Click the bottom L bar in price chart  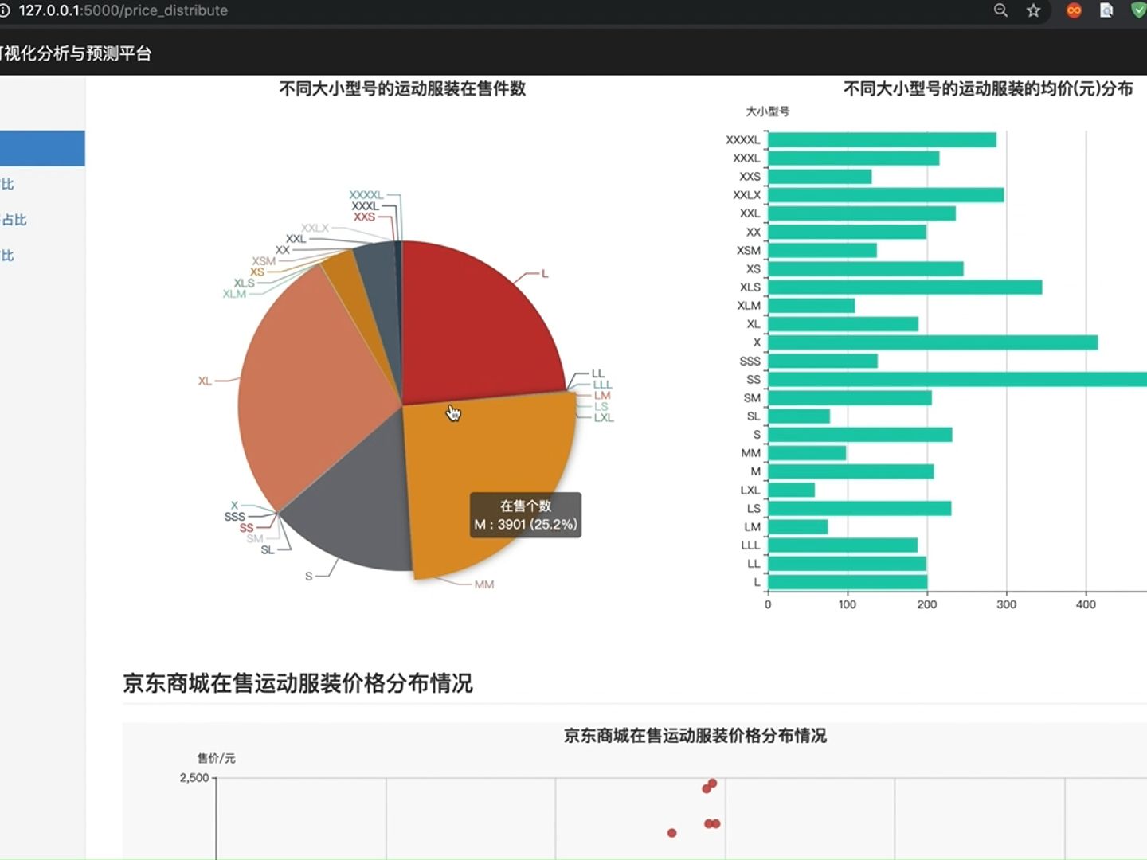pyautogui.click(x=848, y=582)
